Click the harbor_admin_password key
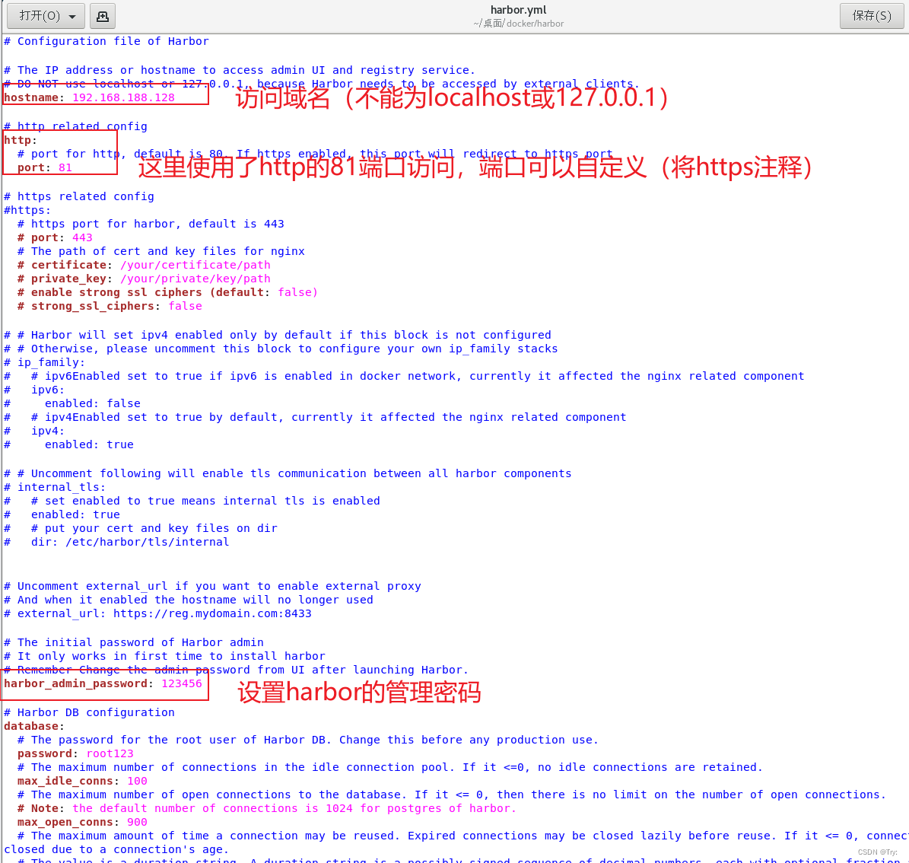Screen dimensions: 909x863 (75, 684)
